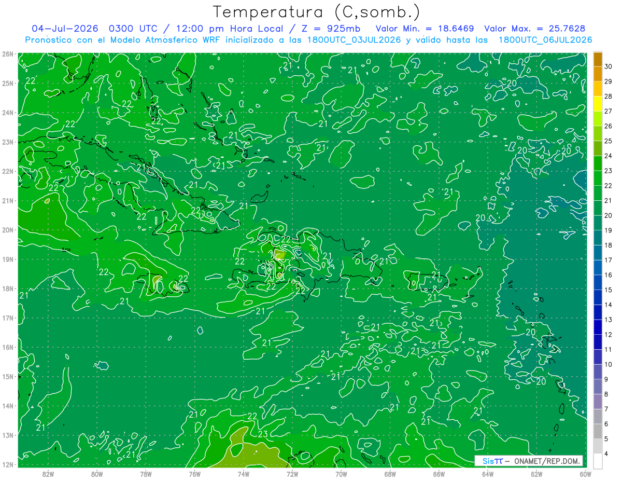Click the longitude axis label "76W"
The width and height of the screenshot is (622, 481).
[194, 473]
